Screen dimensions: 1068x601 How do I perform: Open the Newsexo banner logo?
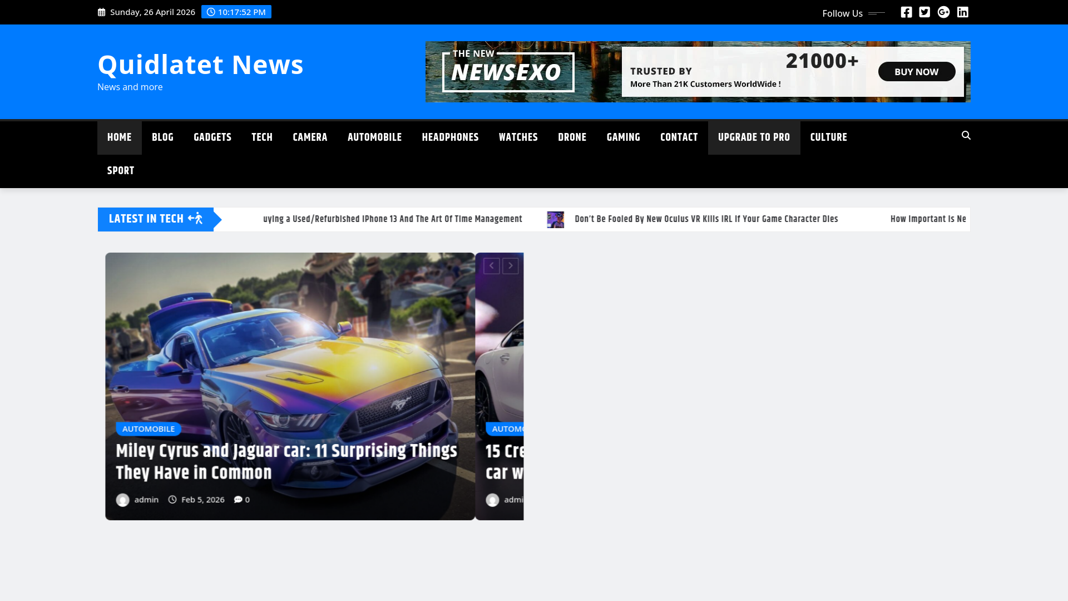pyautogui.click(x=508, y=71)
